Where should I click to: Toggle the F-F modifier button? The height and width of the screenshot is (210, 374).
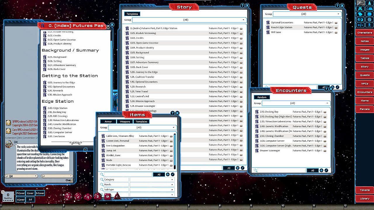(x=30, y=199)
